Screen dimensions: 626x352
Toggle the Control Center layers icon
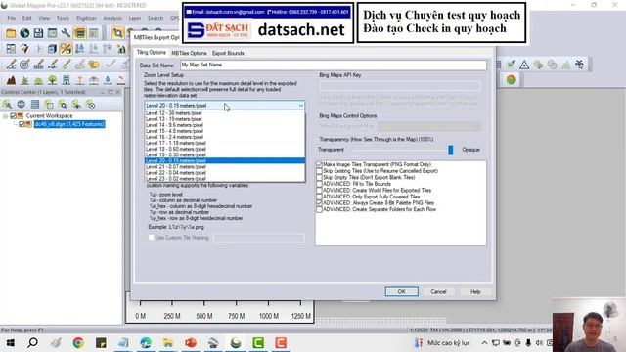pos(79,33)
